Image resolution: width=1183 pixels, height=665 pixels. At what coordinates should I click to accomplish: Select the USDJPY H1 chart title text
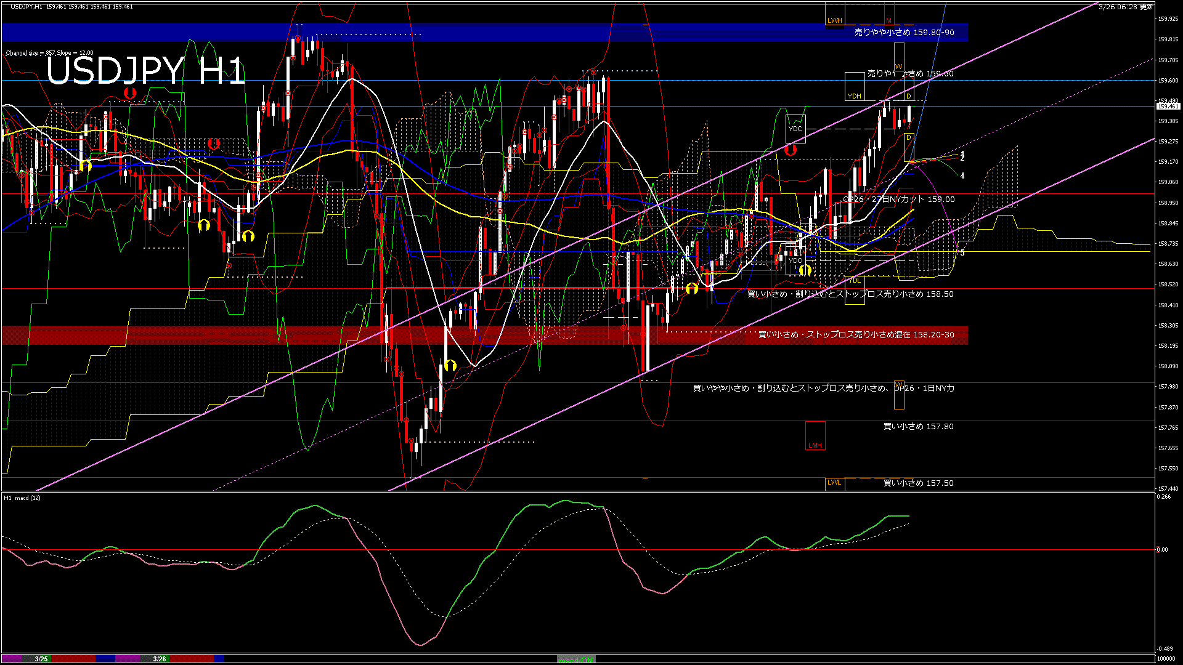coord(148,74)
